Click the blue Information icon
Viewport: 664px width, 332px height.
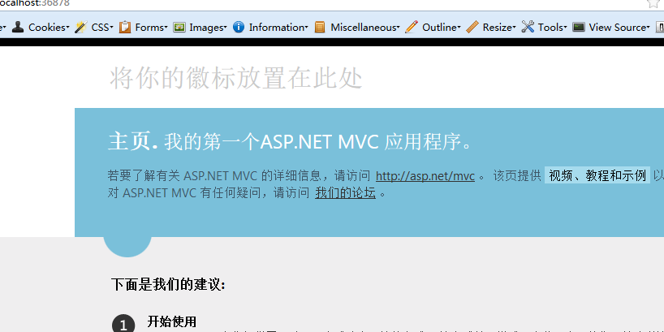coord(239,27)
